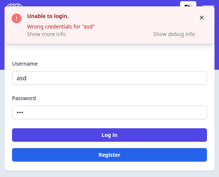
Task: Click the Unable to login heading
Action: click(48, 16)
